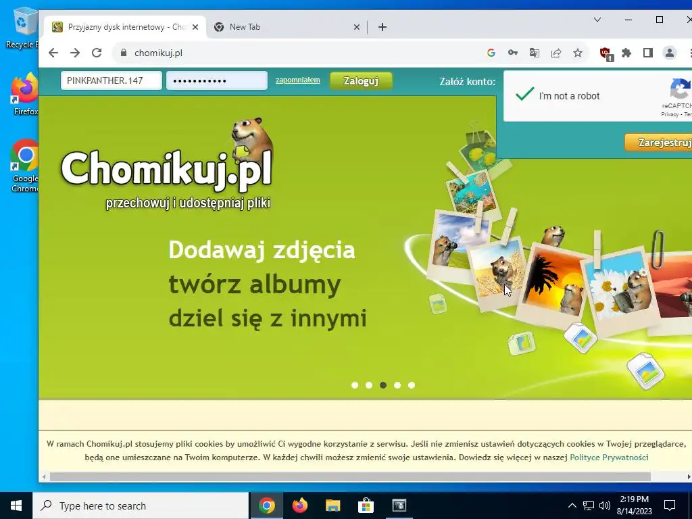Open Chrome from the taskbar
The width and height of the screenshot is (692, 519).
point(266,505)
